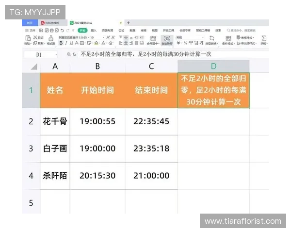Click the Increase Indent icon

[142, 37]
